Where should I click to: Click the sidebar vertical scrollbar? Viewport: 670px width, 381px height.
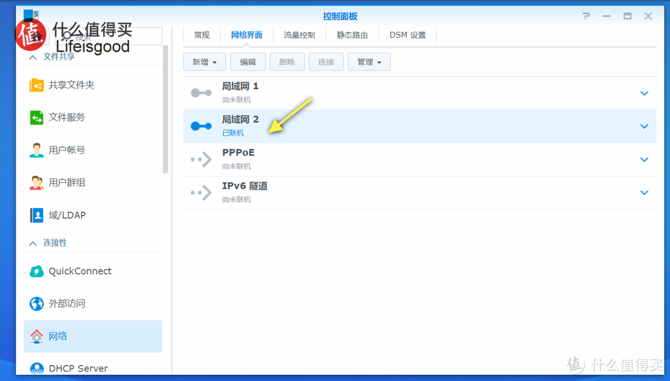point(166,112)
